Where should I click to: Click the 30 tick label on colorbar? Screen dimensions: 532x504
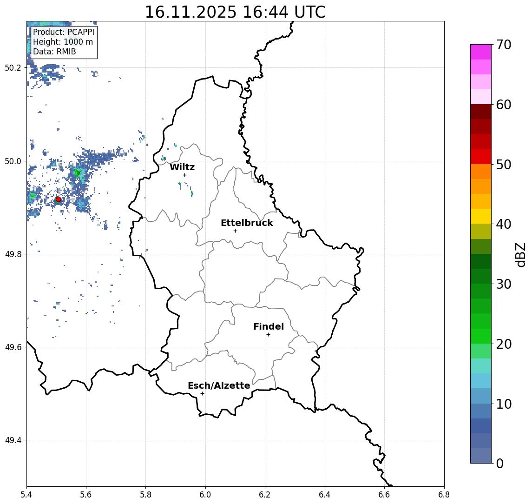point(504,284)
